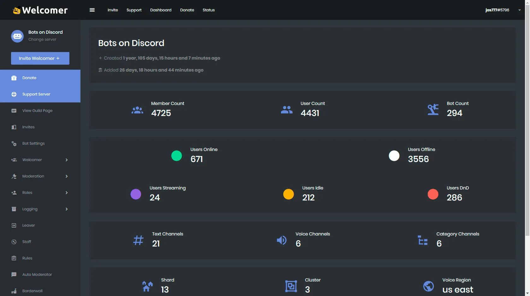Click the Change server link
This screenshot has width=530, height=296.
point(42,39)
